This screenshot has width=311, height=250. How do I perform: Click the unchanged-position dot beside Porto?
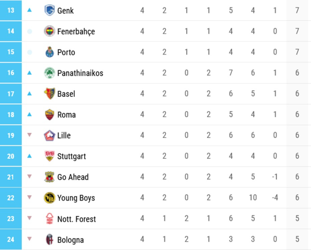29,52
